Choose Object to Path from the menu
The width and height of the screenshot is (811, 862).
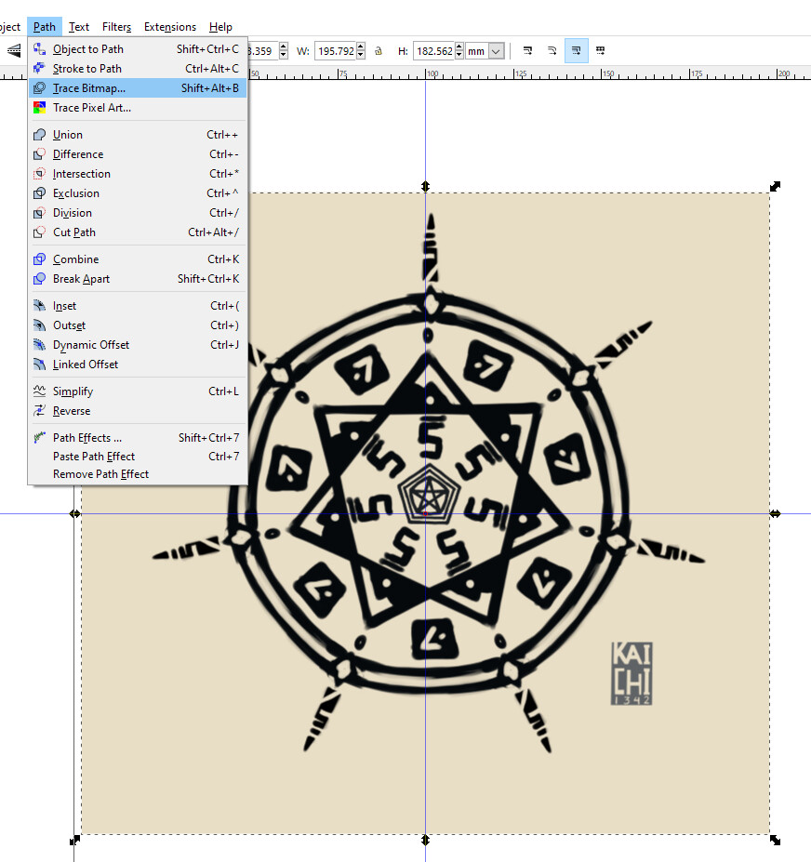tap(138, 49)
